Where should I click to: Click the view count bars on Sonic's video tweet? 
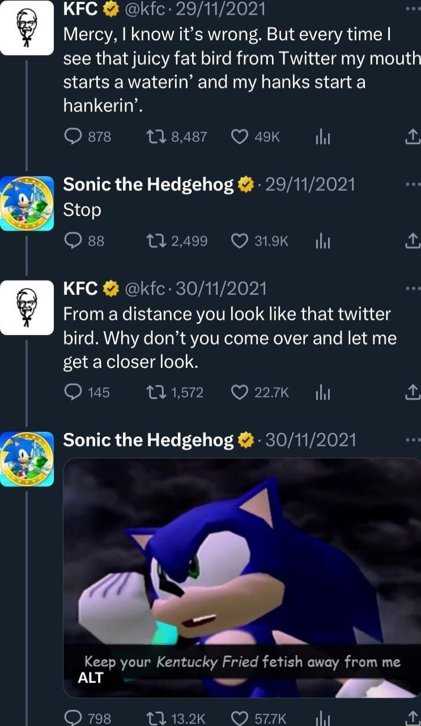tap(322, 718)
